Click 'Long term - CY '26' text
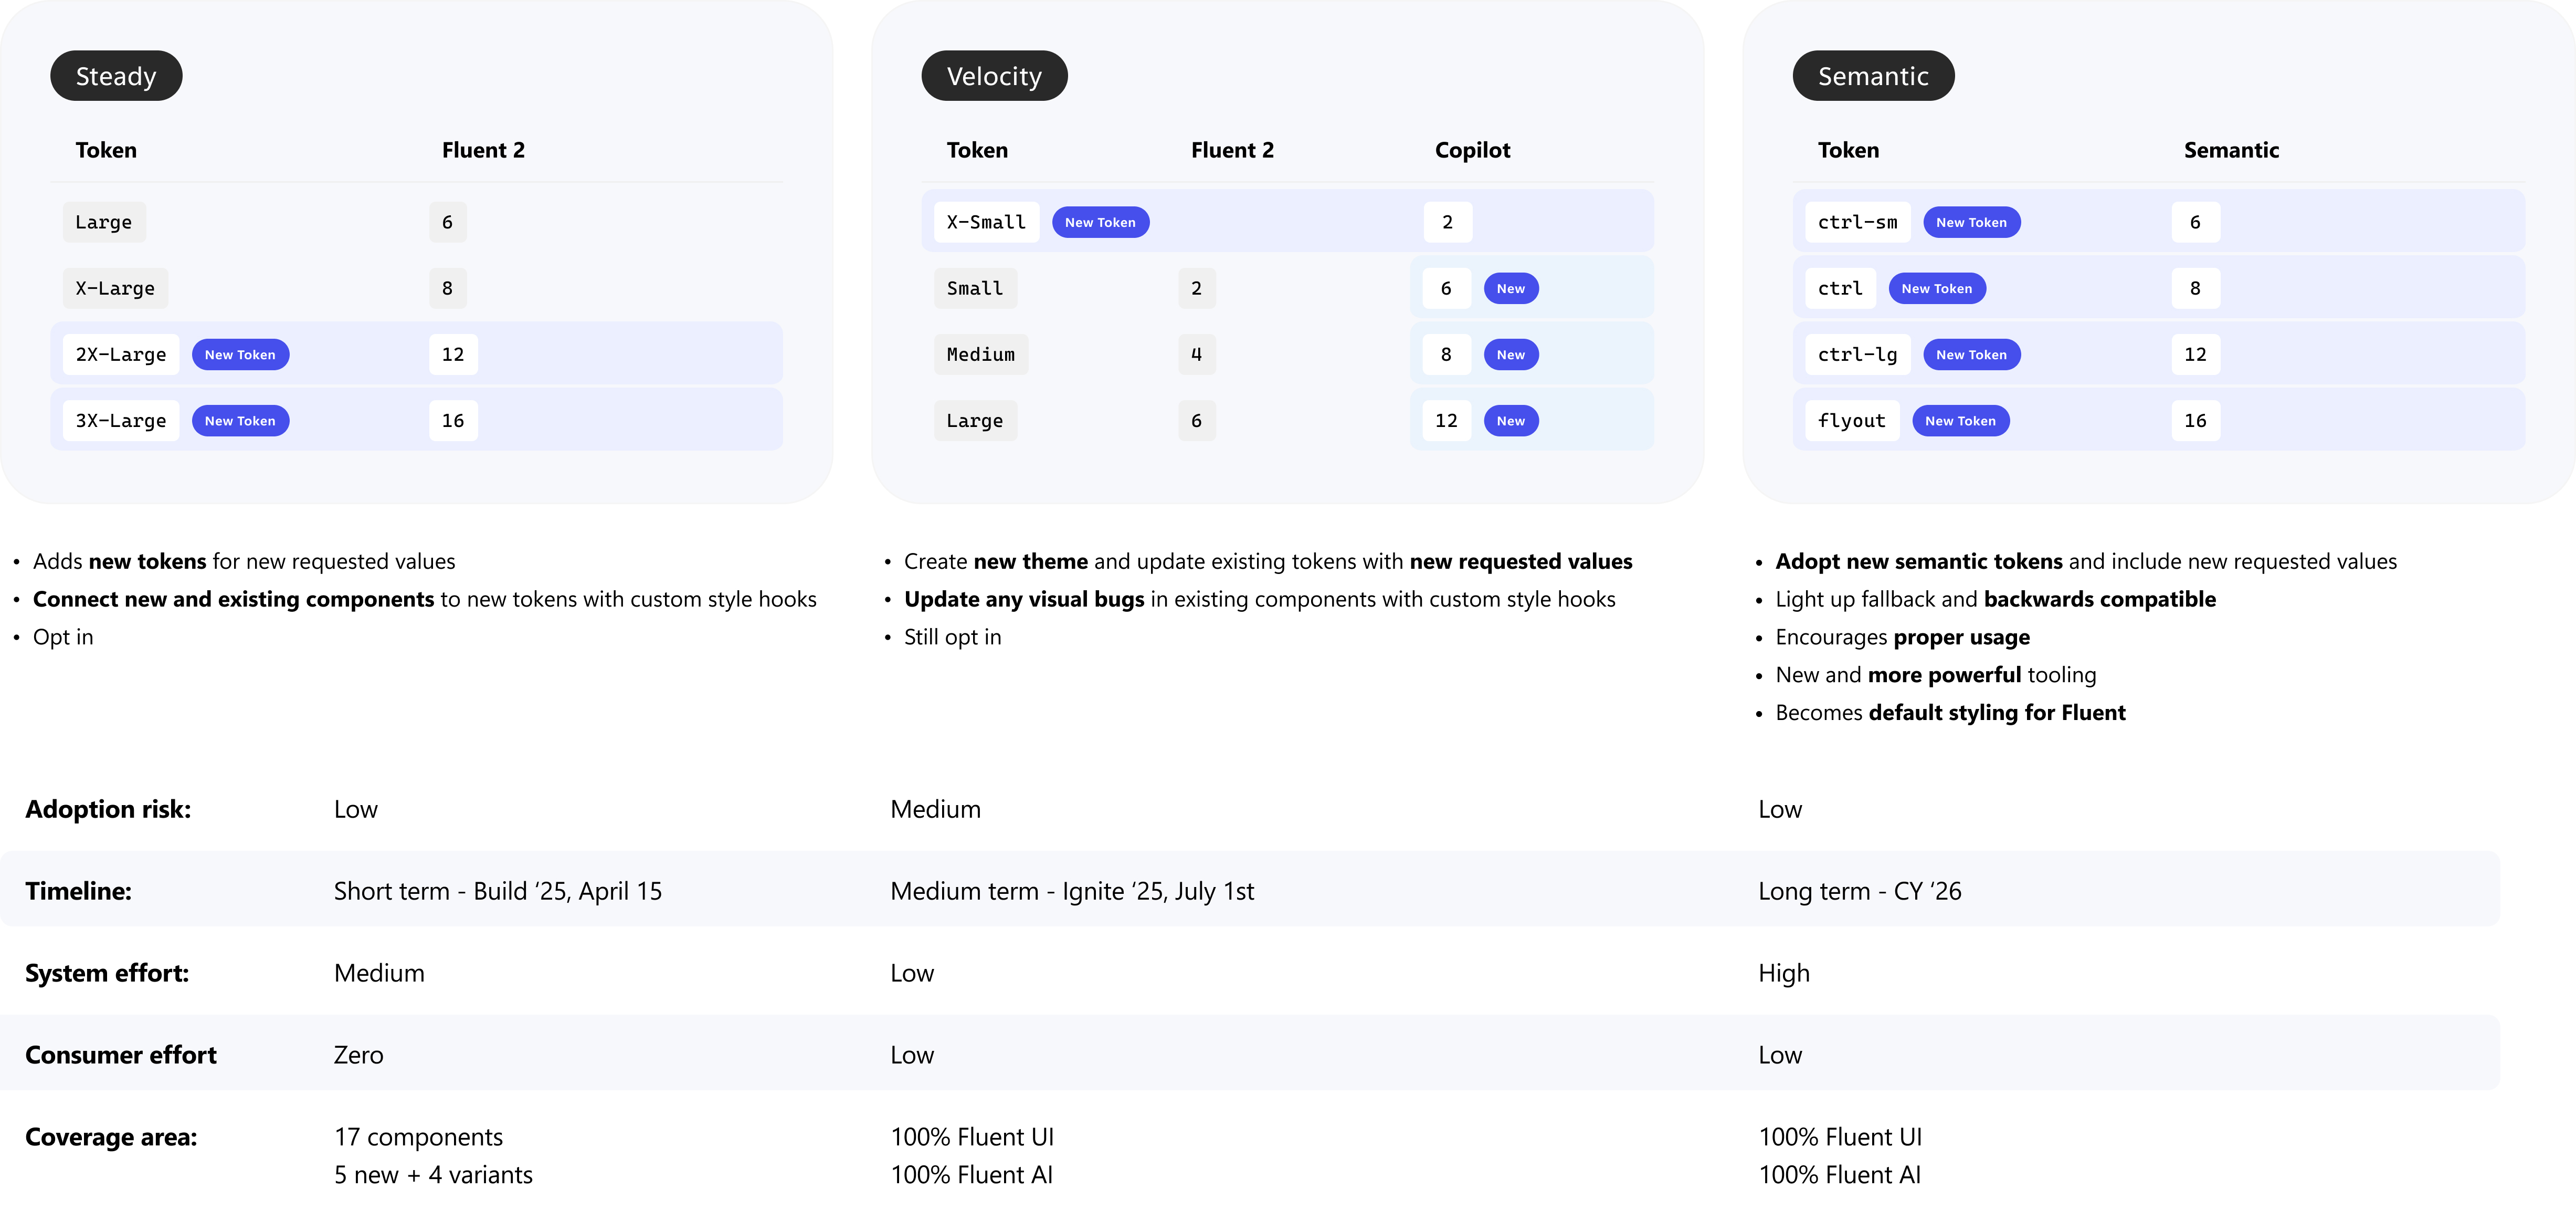Screen dimensions: 2576x1210 [1860, 891]
